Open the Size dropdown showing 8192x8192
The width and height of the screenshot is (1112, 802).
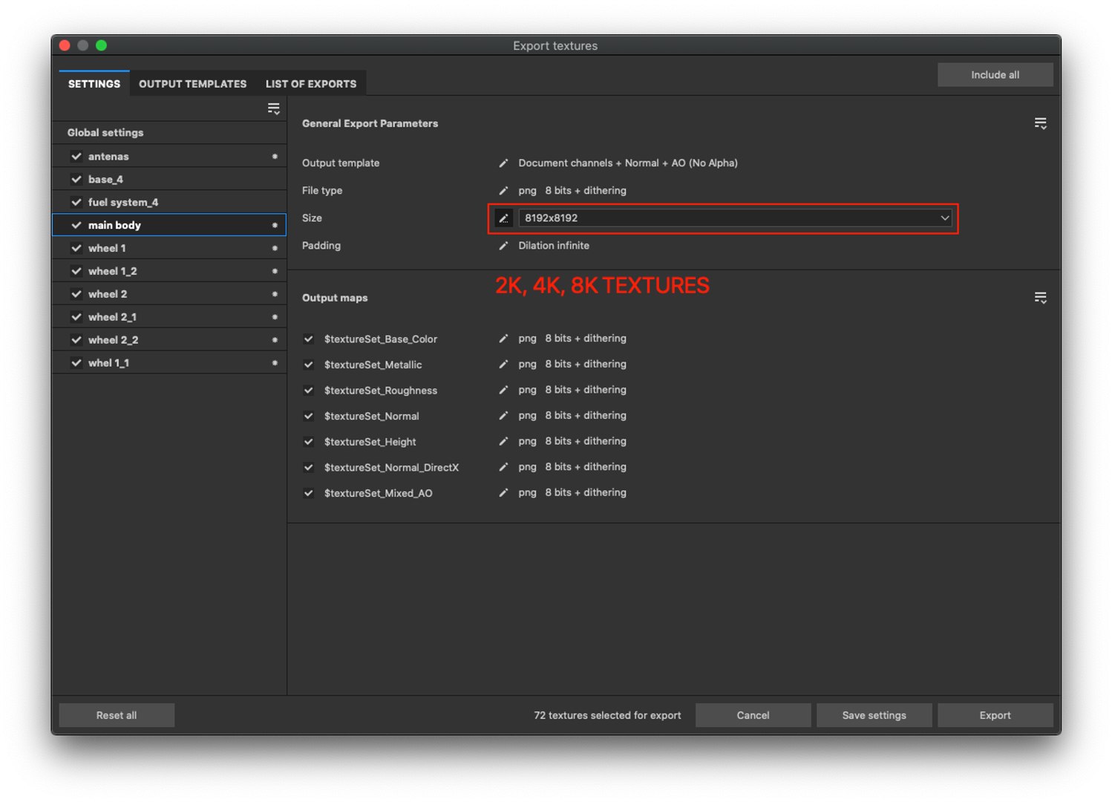(736, 218)
